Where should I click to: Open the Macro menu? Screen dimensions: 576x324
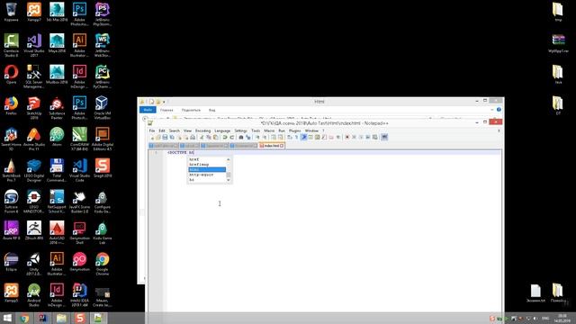tap(269, 130)
